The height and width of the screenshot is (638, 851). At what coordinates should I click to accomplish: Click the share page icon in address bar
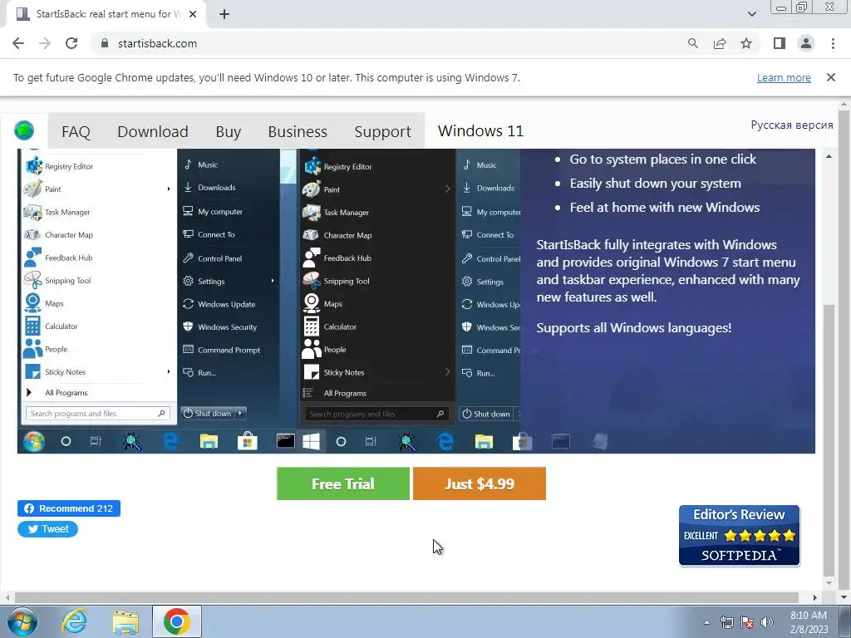pos(720,43)
